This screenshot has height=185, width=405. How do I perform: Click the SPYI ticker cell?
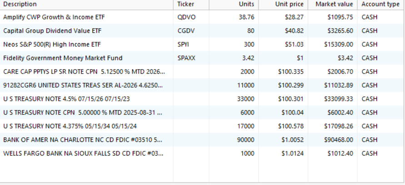tap(183, 45)
